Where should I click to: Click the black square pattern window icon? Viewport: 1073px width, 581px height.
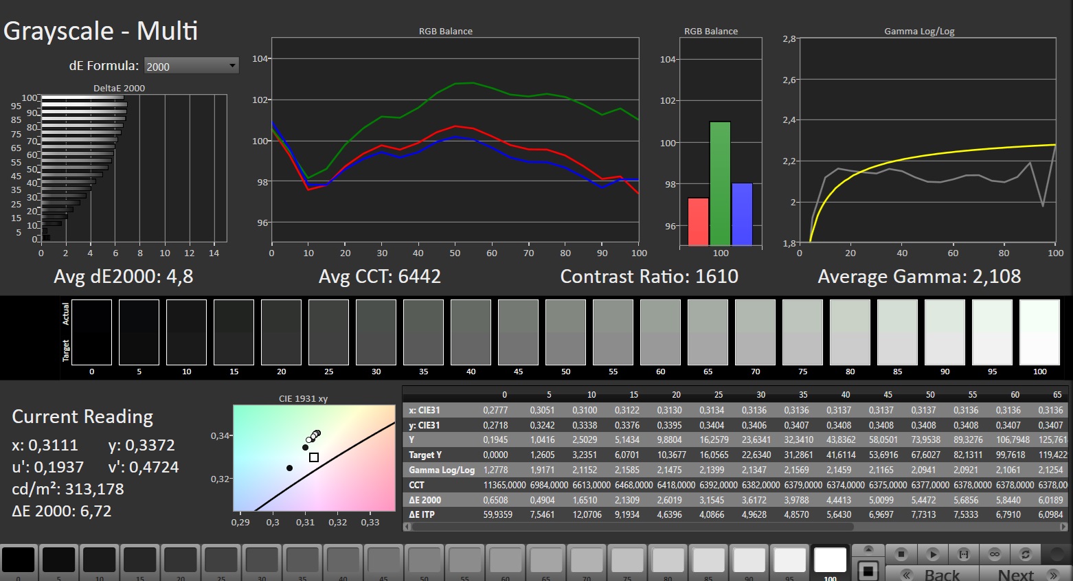868,570
